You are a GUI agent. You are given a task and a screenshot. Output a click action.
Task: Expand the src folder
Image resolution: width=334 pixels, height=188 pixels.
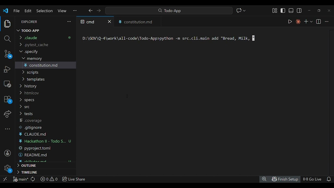(x=45, y=107)
